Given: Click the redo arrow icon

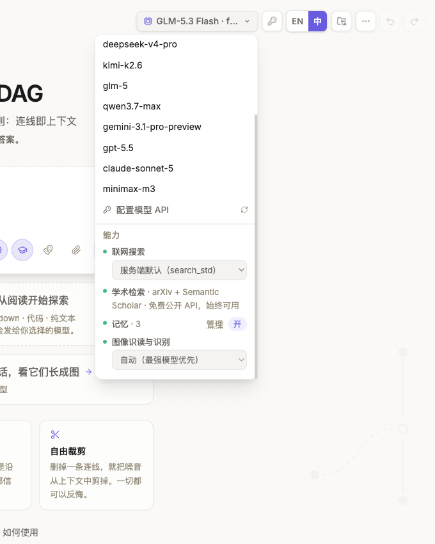Looking at the screenshot, I should [415, 21].
